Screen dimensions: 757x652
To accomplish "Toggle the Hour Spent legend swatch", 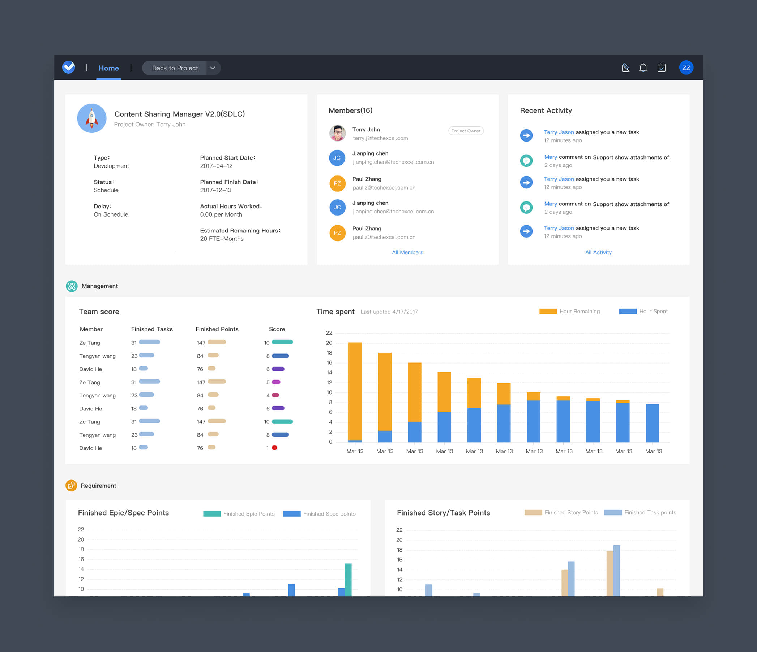I will [x=628, y=312].
